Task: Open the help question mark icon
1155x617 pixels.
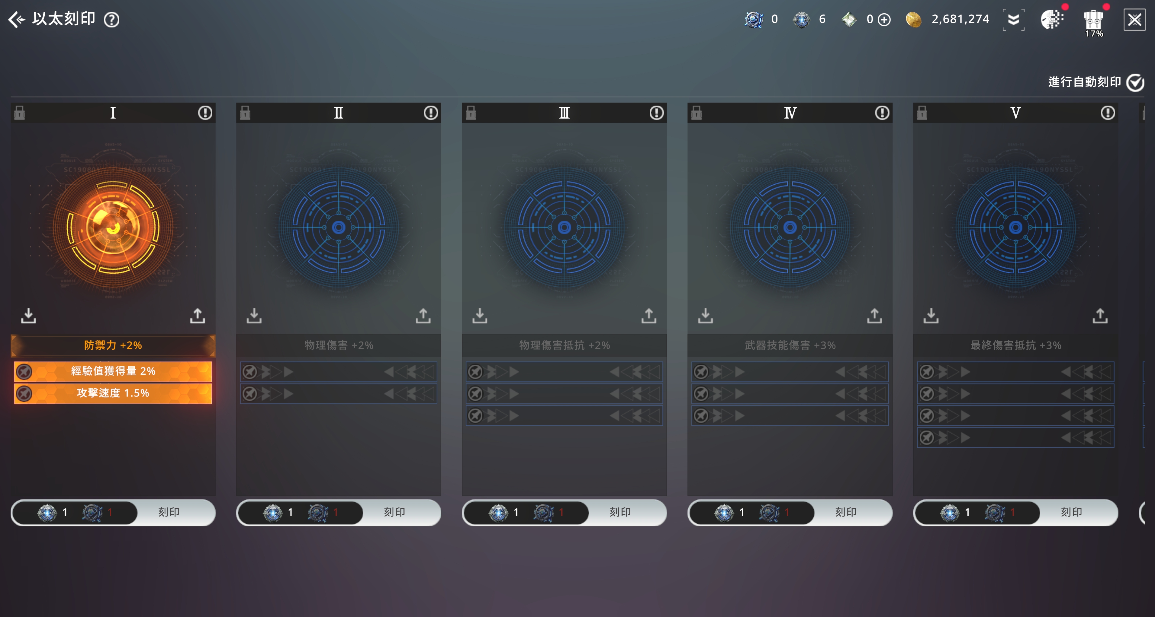Action: (x=111, y=20)
